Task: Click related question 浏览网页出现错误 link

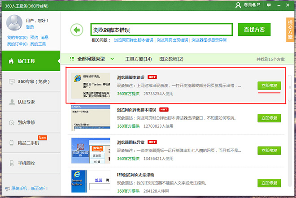Action: coord(172,40)
